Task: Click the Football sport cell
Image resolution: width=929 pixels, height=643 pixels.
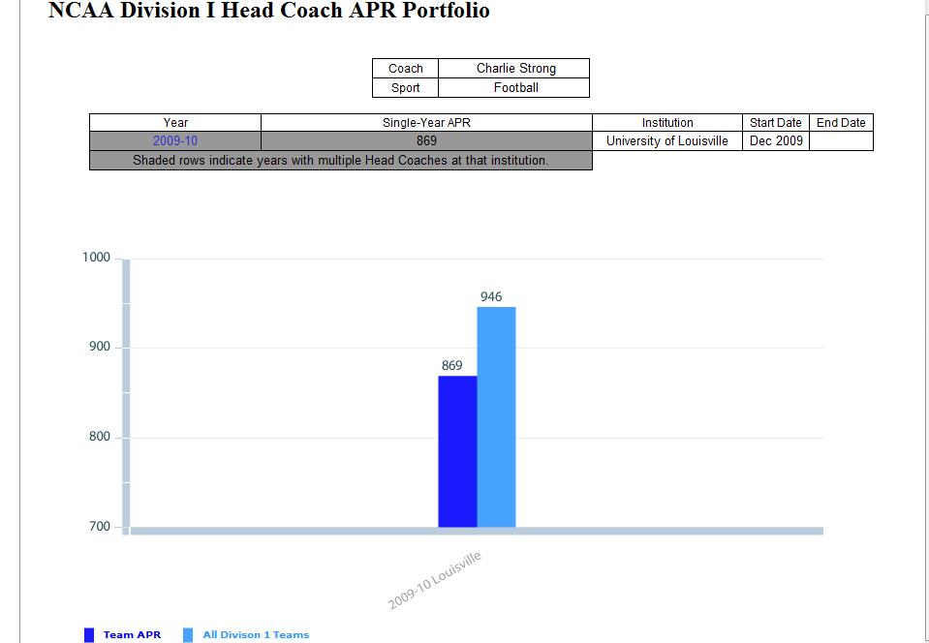Action: coord(515,88)
